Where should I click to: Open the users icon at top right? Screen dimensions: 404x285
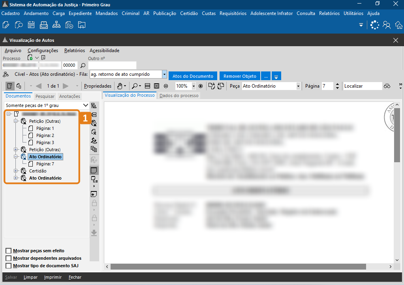tap(387, 25)
